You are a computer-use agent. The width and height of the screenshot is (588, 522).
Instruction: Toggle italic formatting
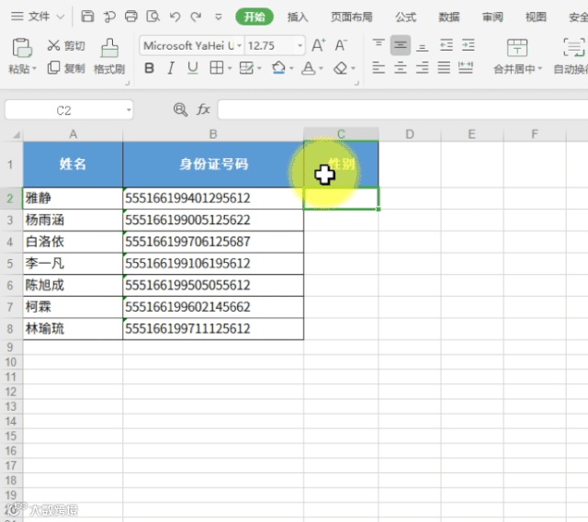coord(171,68)
